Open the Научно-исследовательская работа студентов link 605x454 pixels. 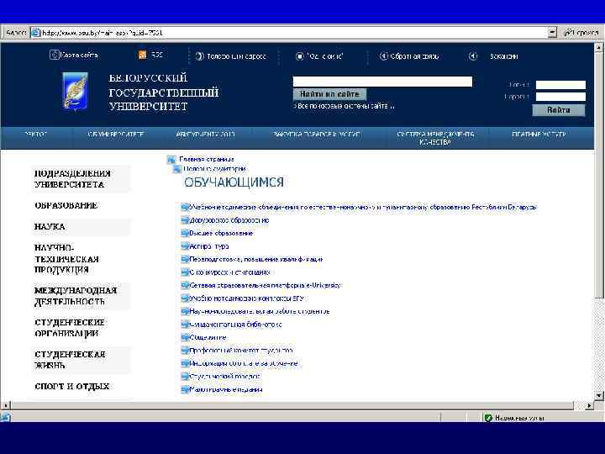(260, 312)
